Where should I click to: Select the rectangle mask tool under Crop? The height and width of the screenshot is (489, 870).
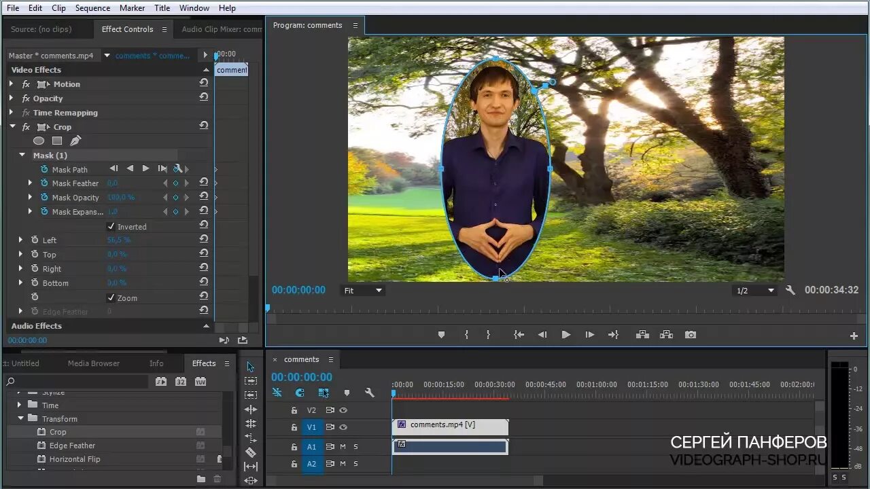point(57,141)
